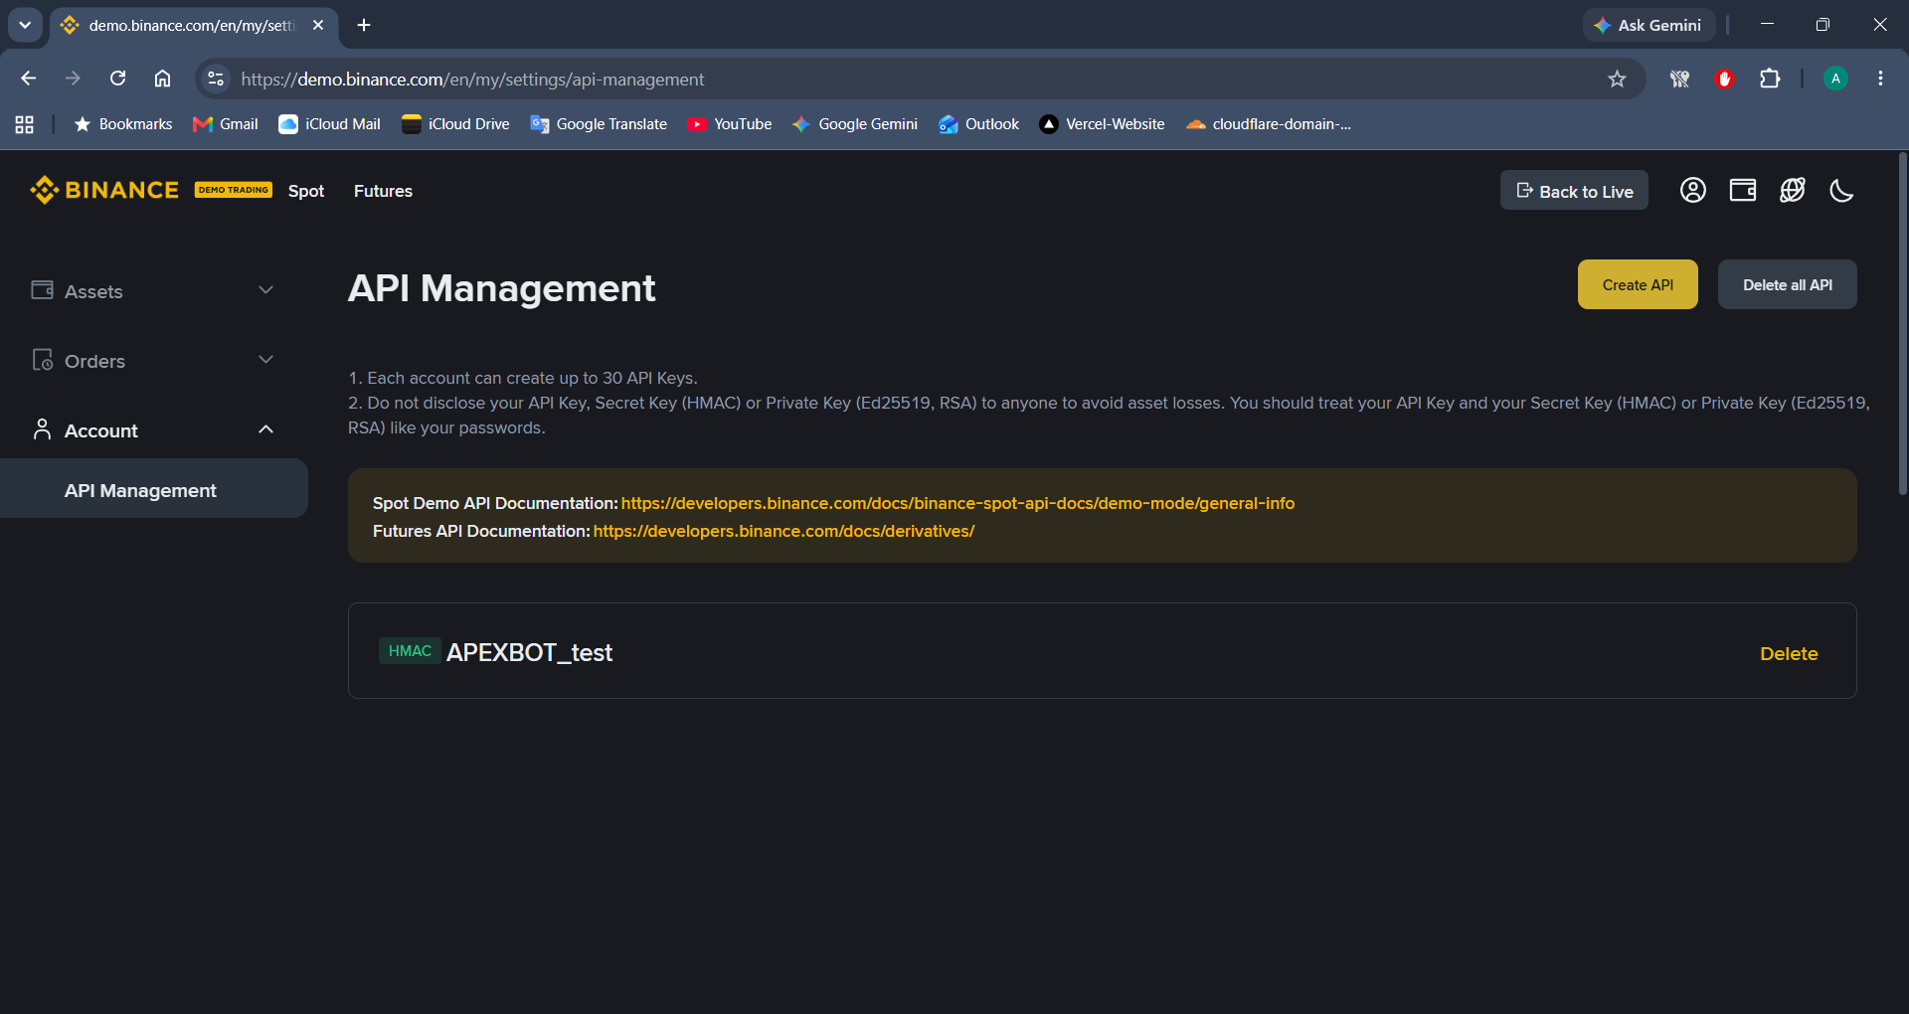The height and width of the screenshot is (1014, 1909).
Task: Click the Account person icon
Action: coord(42,429)
